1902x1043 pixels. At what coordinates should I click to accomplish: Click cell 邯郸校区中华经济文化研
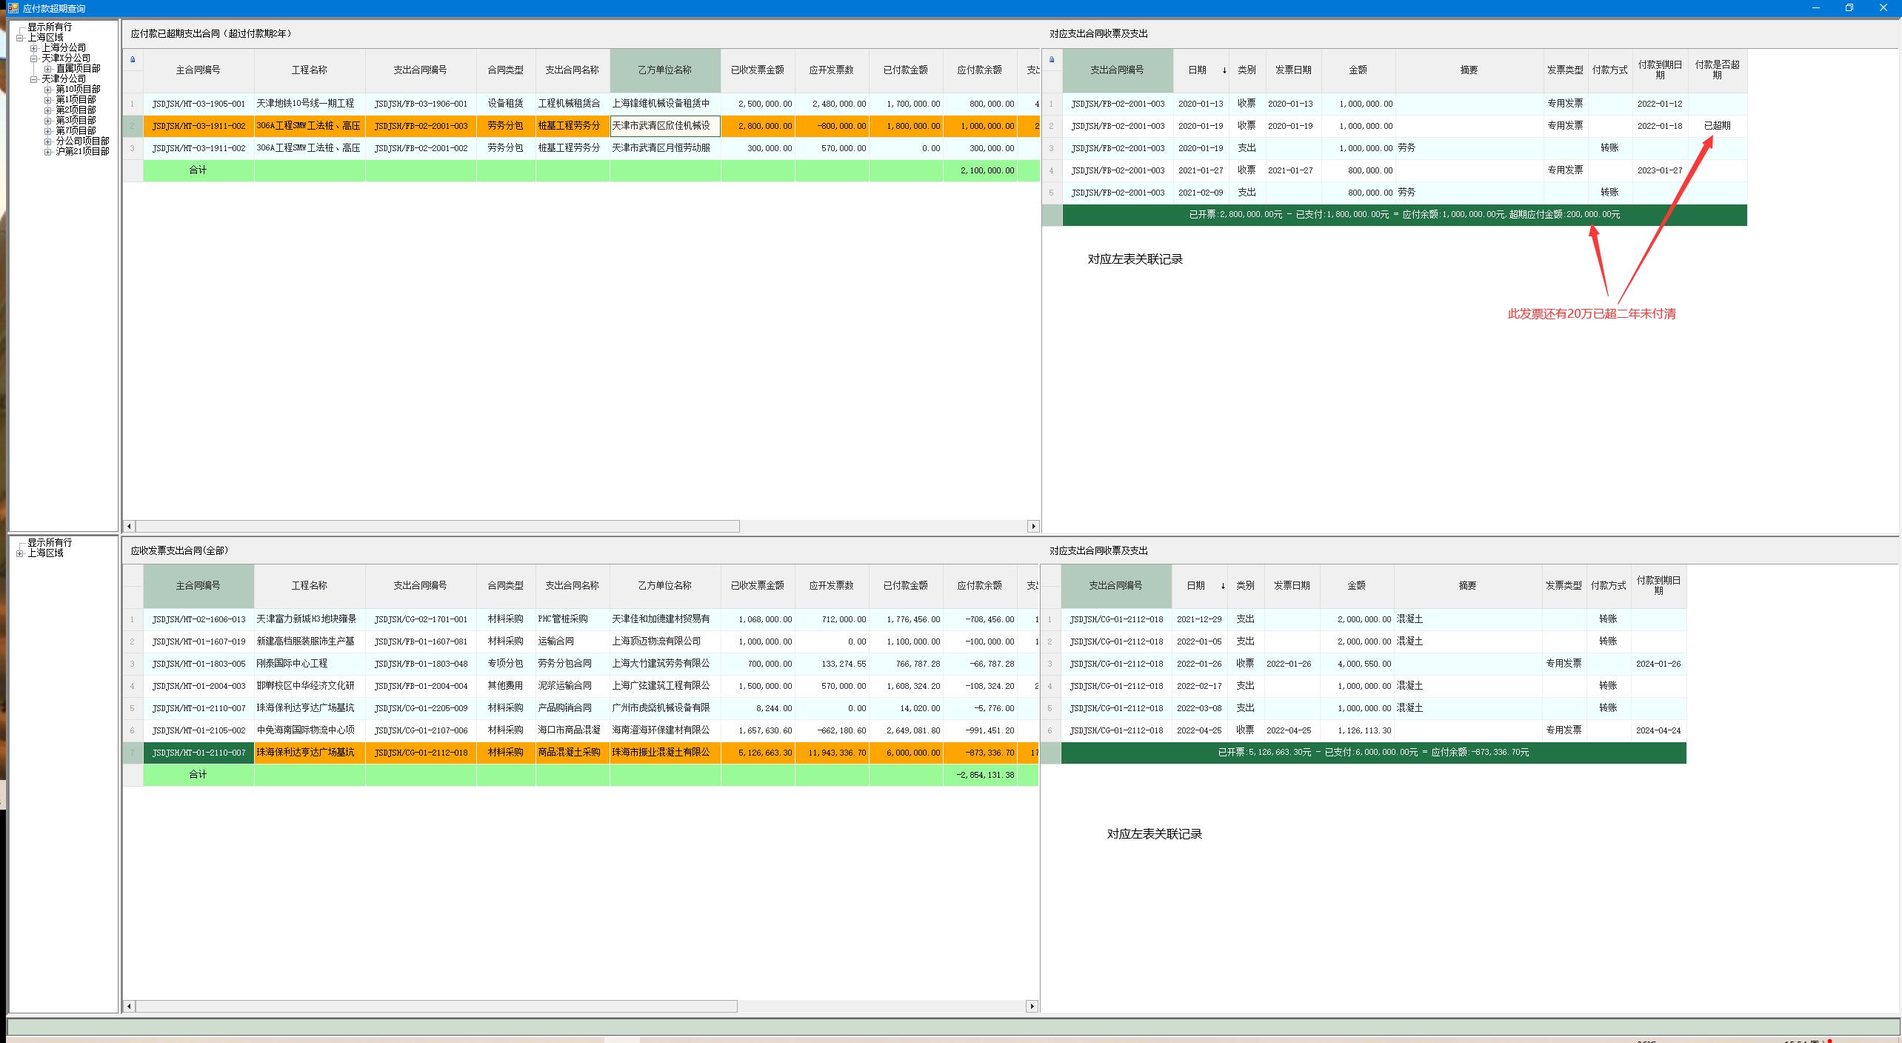point(310,686)
